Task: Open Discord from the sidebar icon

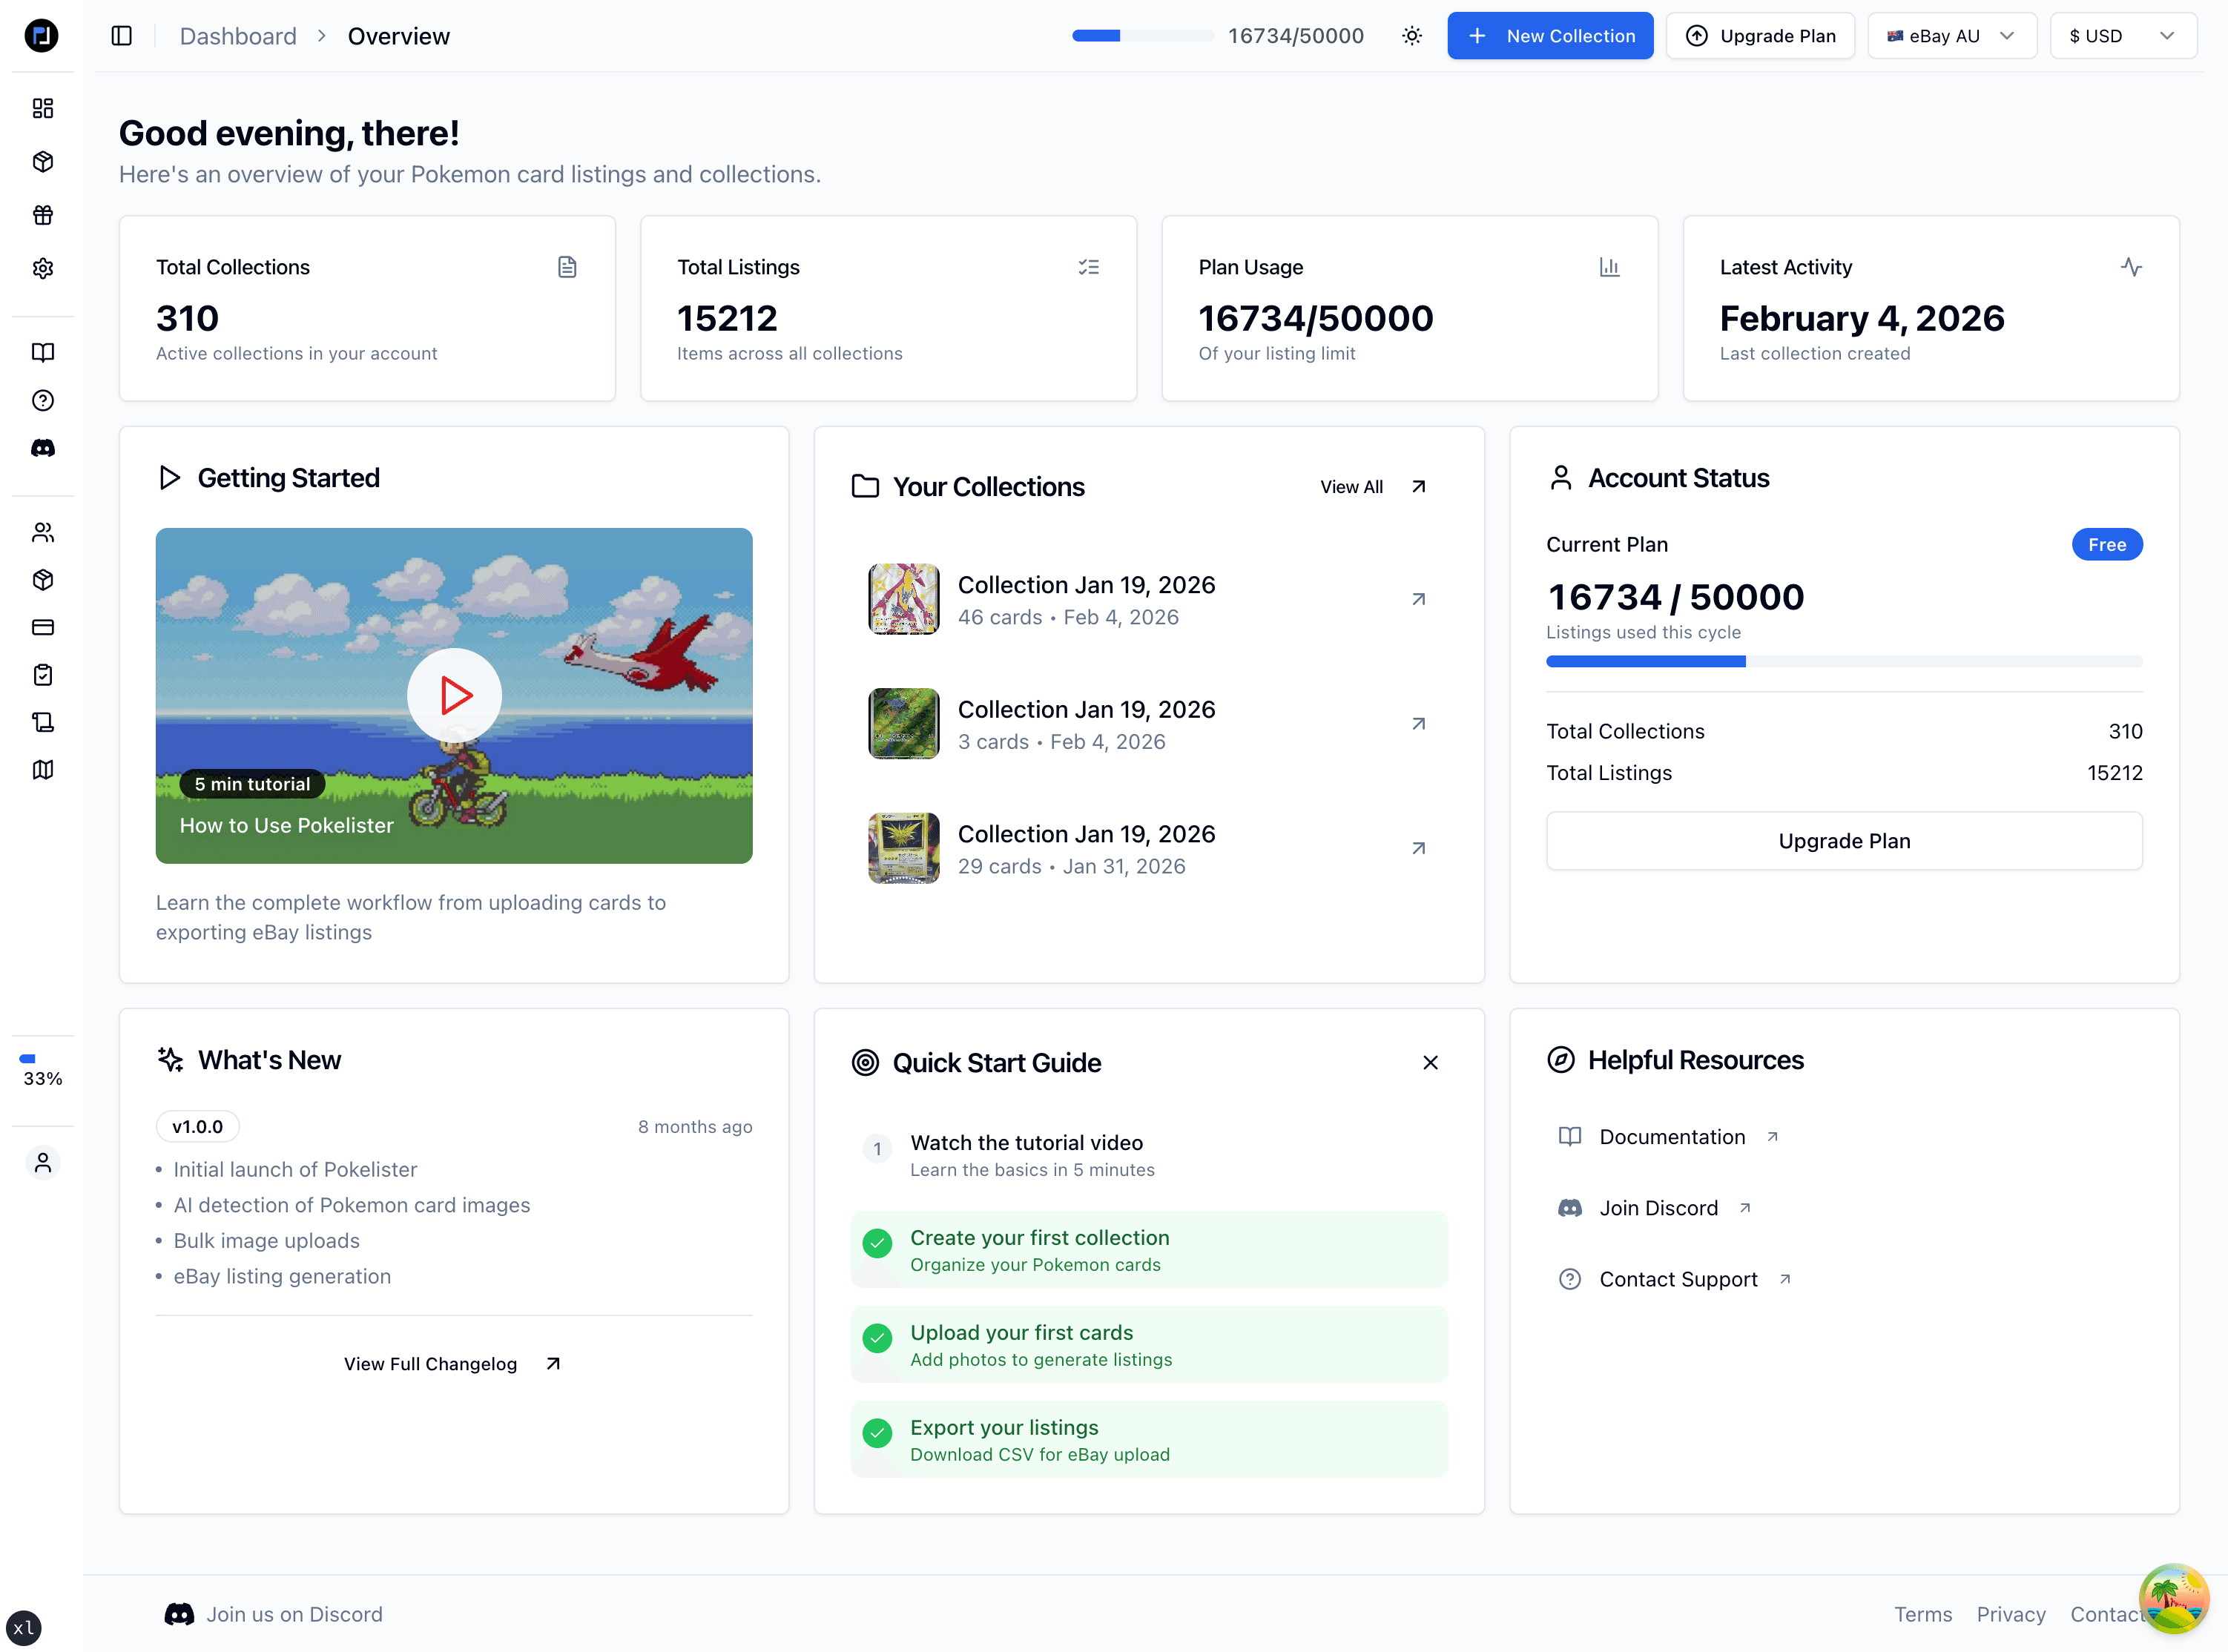Action: pos(43,448)
